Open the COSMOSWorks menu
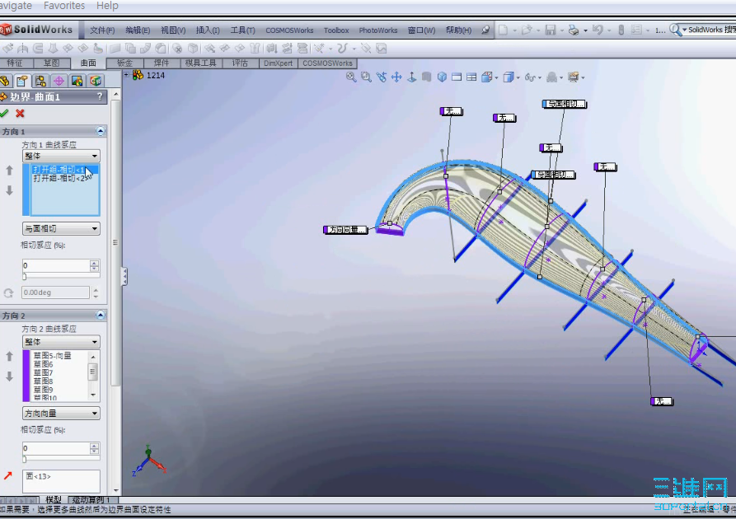Image resolution: width=736 pixels, height=519 pixels. (x=289, y=30)
